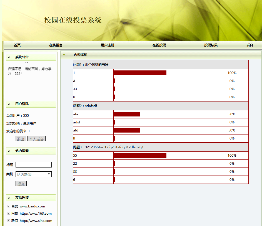Screen dimensions: 262x226
Task: Open the 百度 www.baidu.com link
Action: pos(28,206)
